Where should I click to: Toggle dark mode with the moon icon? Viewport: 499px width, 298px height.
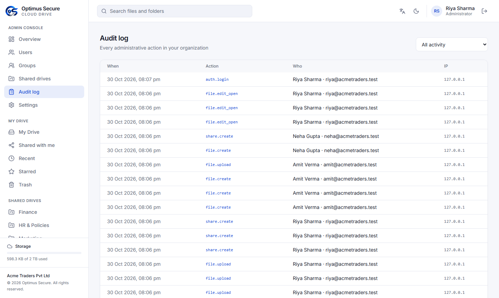coord(416,11)
